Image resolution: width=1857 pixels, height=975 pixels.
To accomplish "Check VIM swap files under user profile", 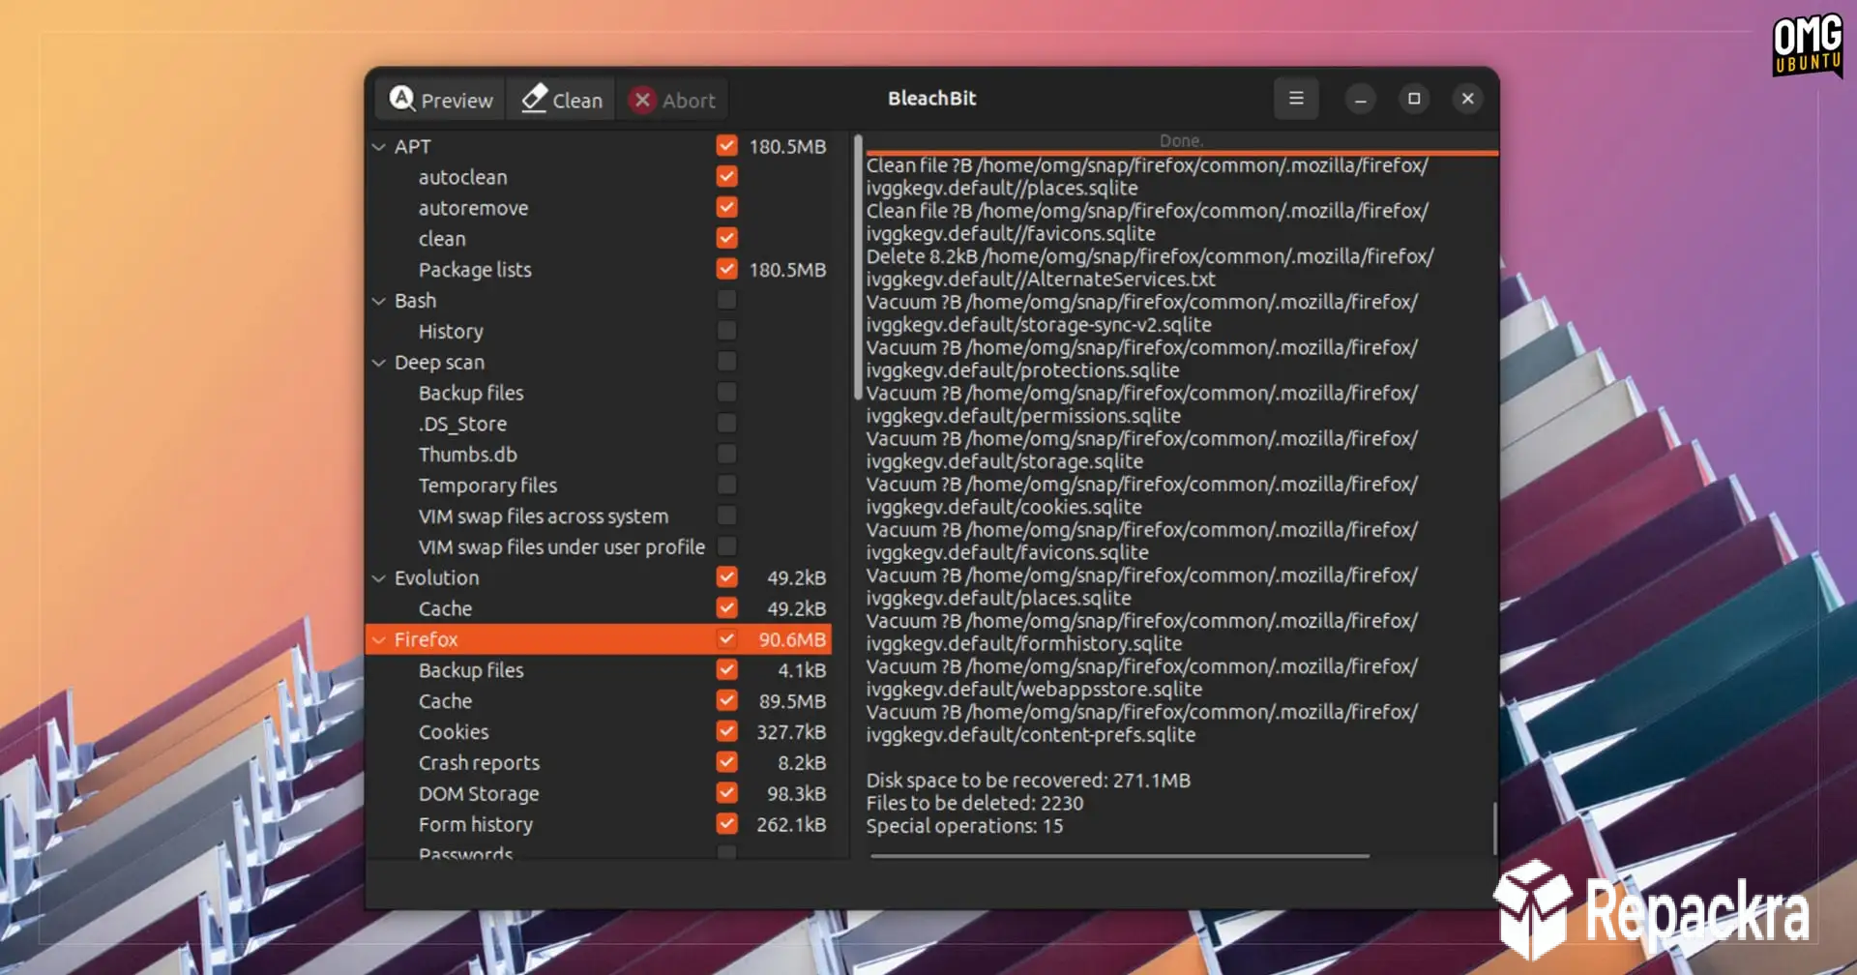I will tap(726, 547).
